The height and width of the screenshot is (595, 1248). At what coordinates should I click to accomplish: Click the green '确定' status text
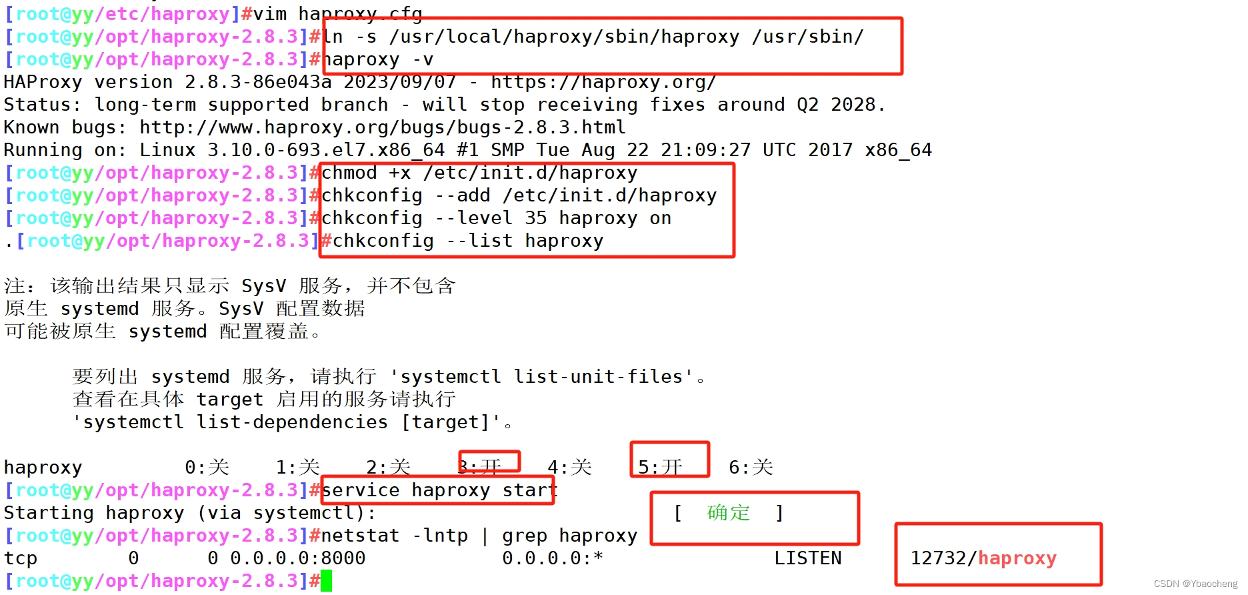coord(729,513)
